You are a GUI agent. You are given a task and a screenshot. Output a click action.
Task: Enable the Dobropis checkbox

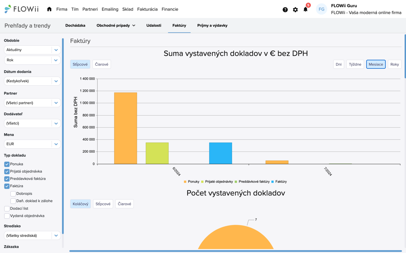[x=13, y=193]
